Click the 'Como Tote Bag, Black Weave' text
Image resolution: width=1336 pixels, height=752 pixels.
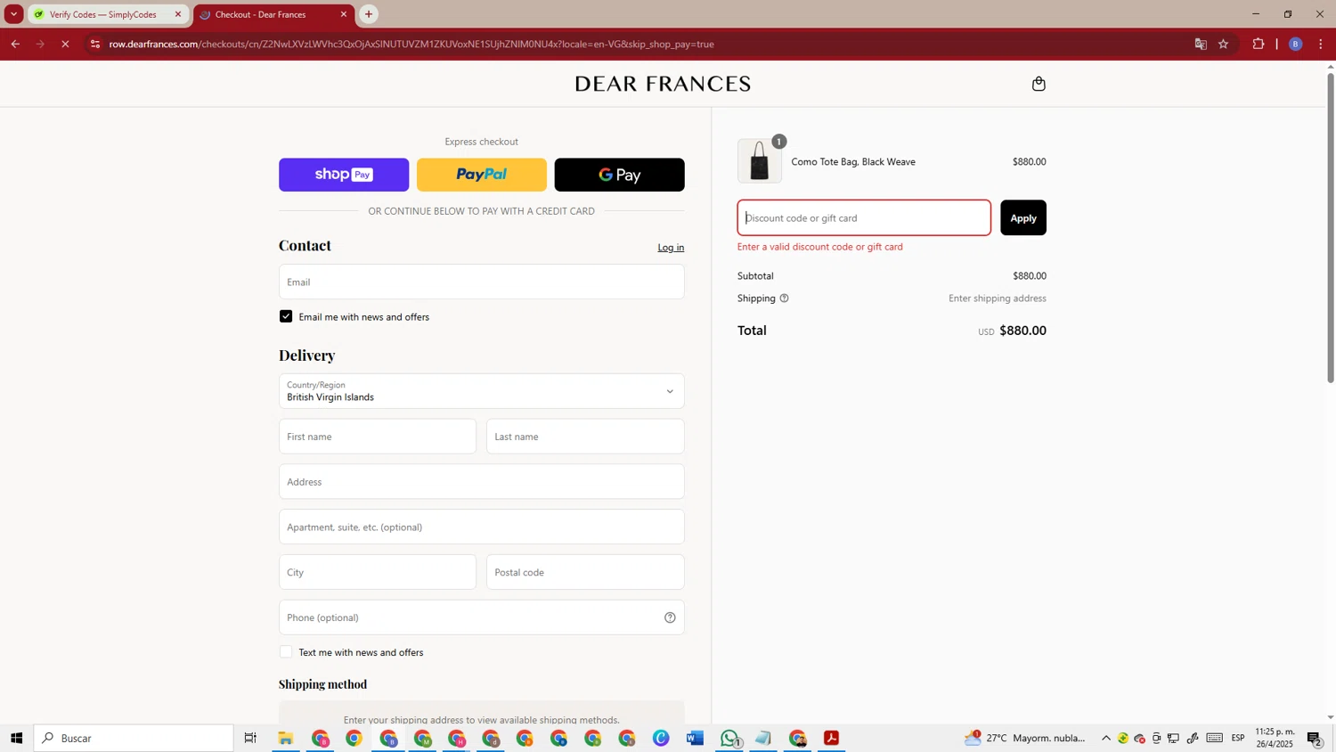[x=853, y=162]
